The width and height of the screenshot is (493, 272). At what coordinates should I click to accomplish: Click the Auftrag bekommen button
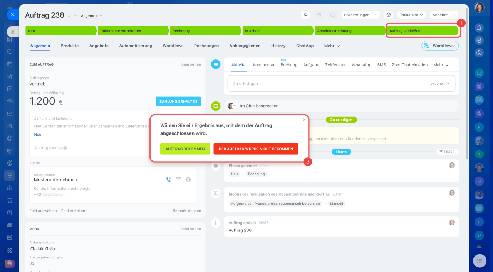[185, 149]
